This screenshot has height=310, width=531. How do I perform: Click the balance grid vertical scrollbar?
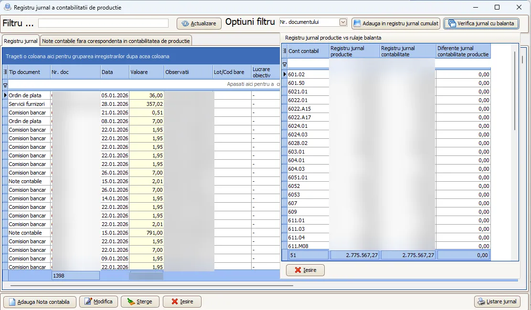coord(515,91)
